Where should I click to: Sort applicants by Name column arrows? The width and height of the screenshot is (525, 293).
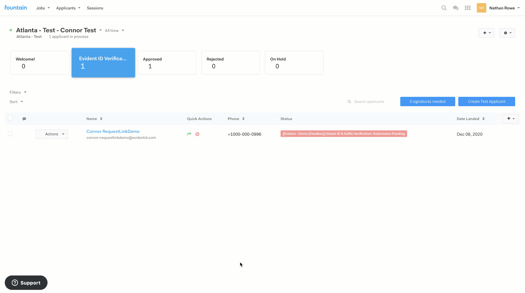101,119
